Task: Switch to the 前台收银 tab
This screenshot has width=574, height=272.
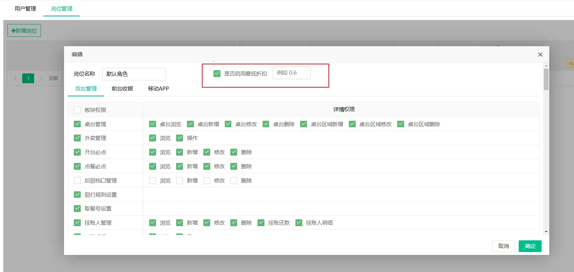Action: click(x=122, y=89)
